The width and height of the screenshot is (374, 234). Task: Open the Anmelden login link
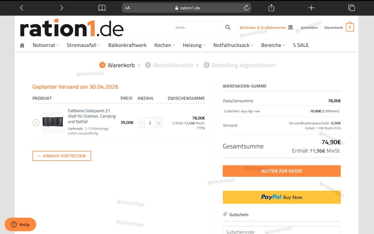pos(309,28)
